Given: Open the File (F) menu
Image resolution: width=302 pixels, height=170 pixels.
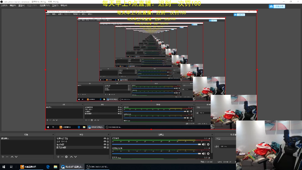Looking at the screenshot, I should 4,6.
